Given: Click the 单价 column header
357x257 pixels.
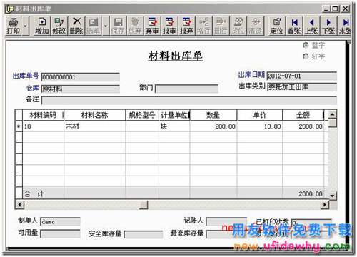Looking at the screenshot, I should tap(260, 115).
